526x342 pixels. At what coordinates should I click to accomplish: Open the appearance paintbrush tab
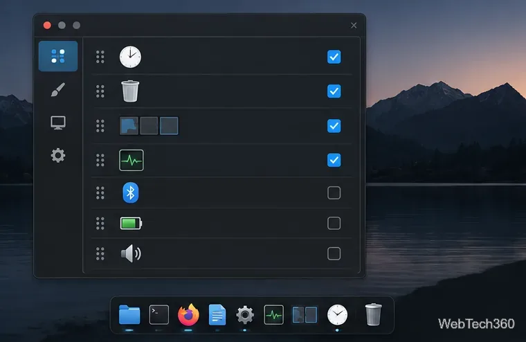pos(58,89)
